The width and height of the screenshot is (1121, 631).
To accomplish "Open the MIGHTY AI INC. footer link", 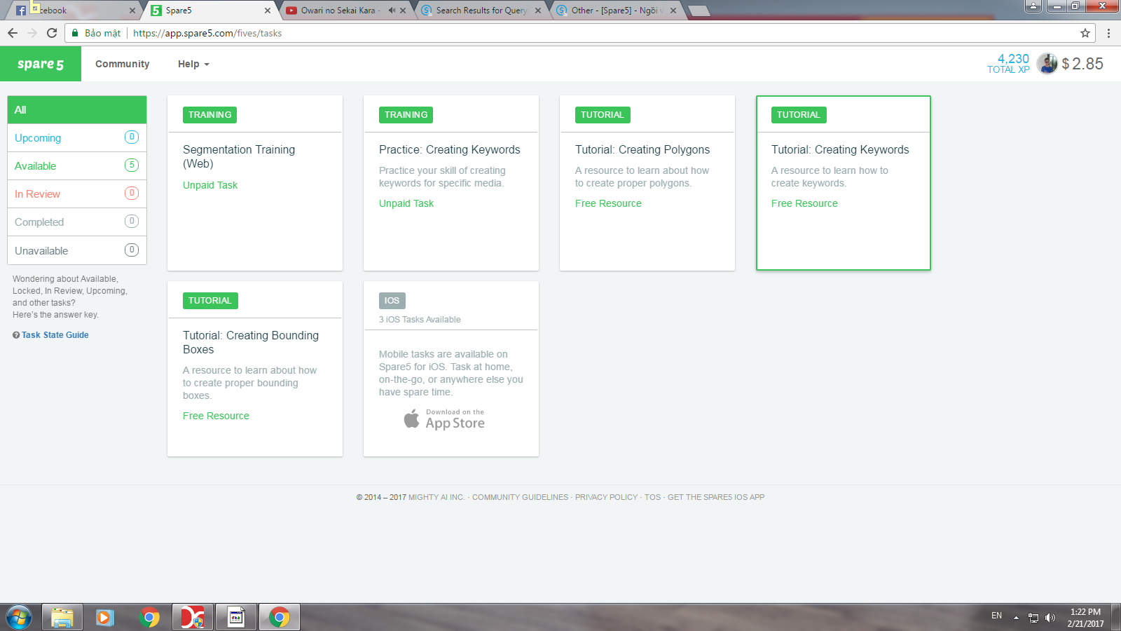I will (436, 497).
